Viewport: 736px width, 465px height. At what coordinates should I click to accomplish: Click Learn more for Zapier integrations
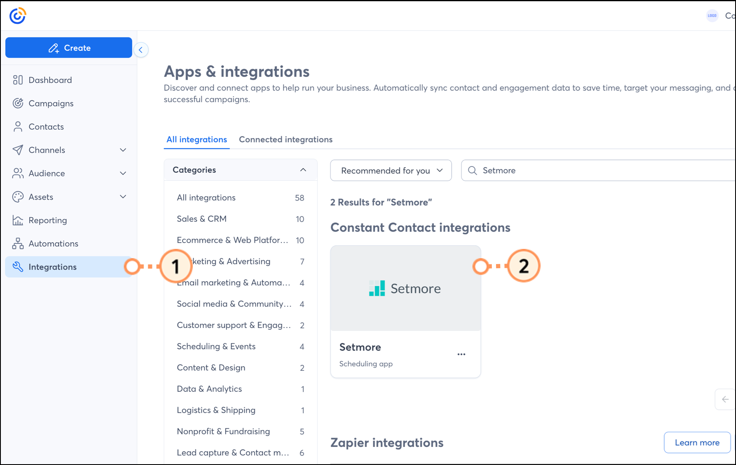click(x=697, y=442)
